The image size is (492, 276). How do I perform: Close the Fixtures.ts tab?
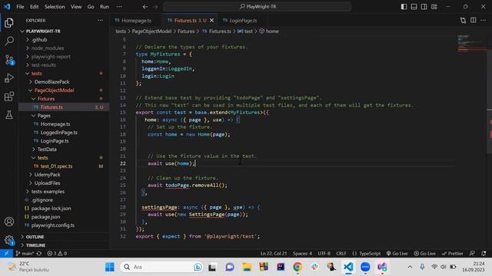[212, 21]
